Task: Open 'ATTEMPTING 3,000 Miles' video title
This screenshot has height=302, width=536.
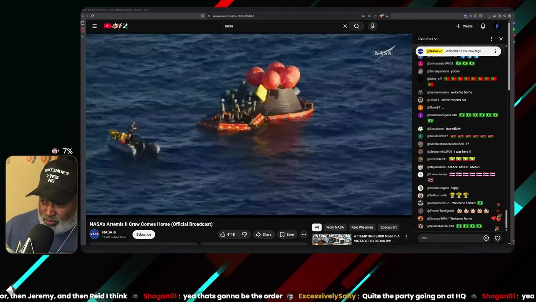Action: [376, 239]
